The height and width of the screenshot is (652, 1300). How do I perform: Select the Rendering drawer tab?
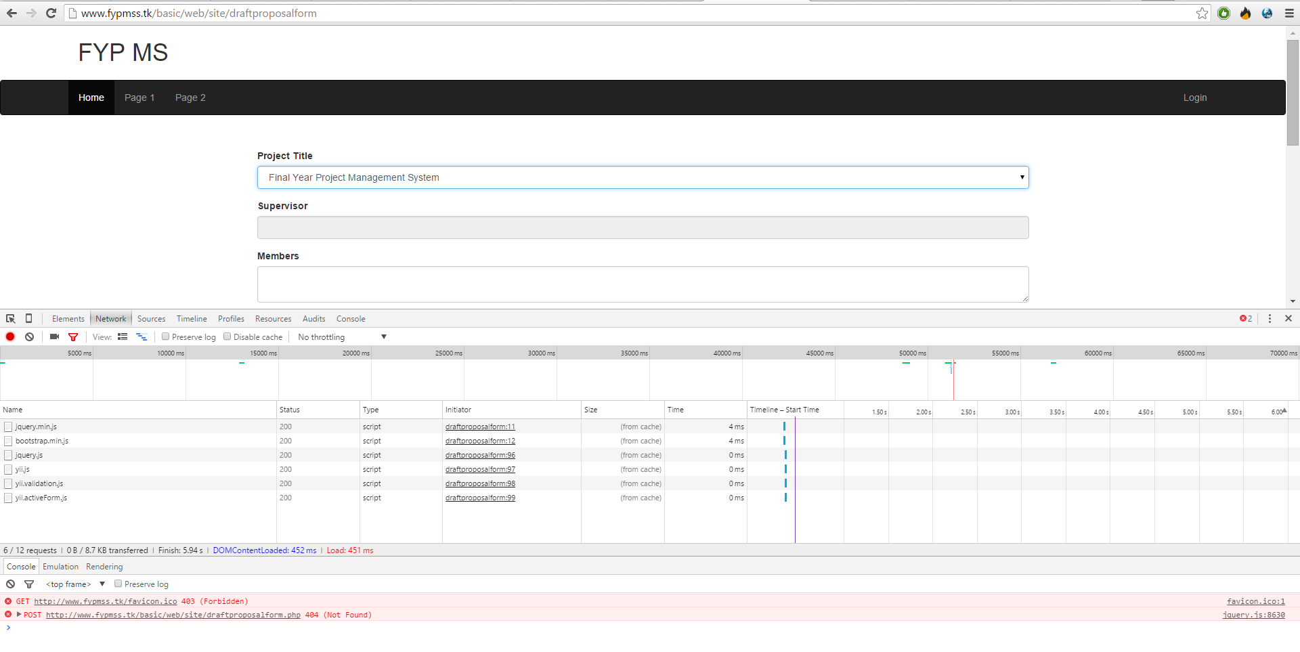104,567
